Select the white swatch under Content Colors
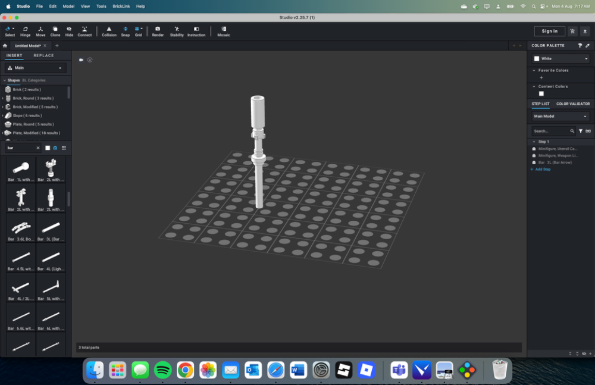This screenshot has width=595, height=385. click(541, 93)
